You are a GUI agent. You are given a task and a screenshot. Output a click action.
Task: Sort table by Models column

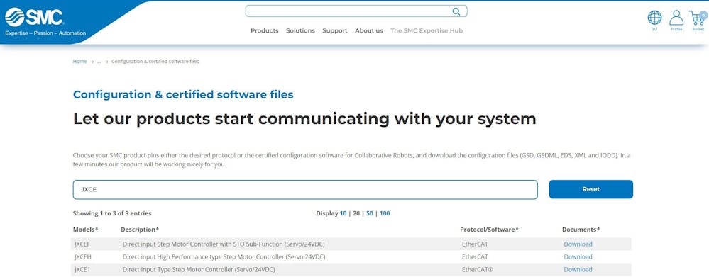(x=85, y=229)
